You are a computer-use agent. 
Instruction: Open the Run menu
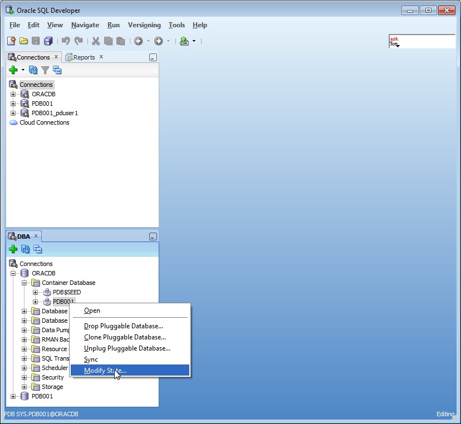click(x=114, y=25)
